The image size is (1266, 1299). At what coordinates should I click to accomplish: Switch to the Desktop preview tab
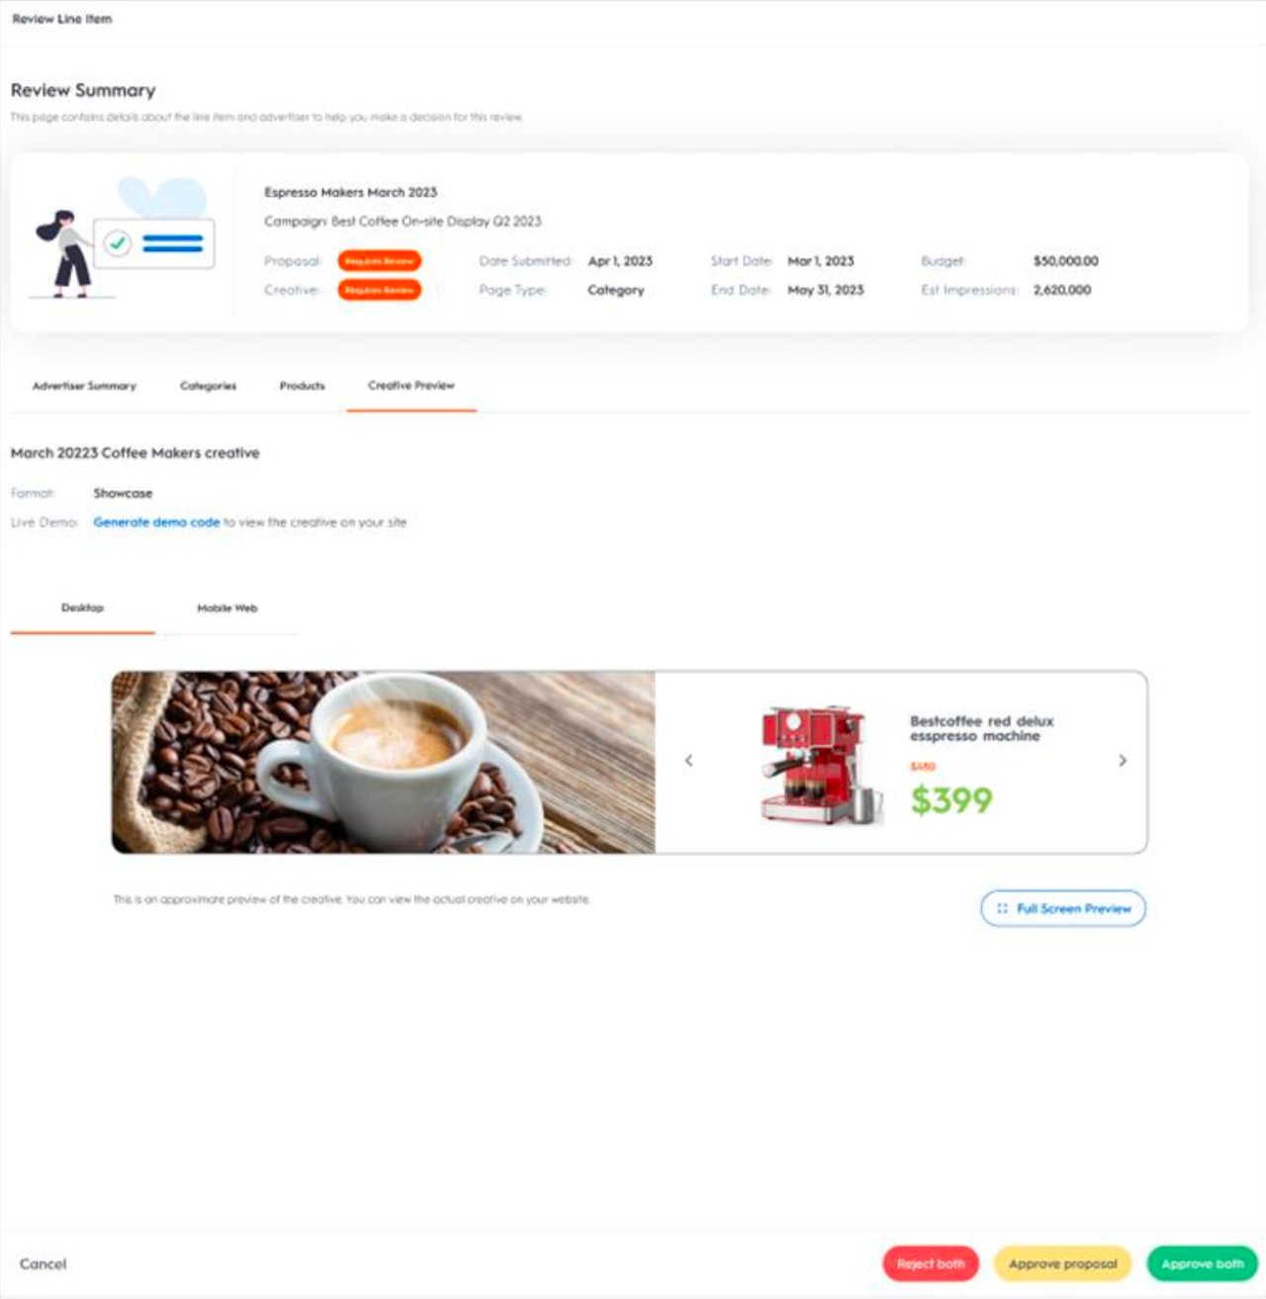click(x=82, y=608)
